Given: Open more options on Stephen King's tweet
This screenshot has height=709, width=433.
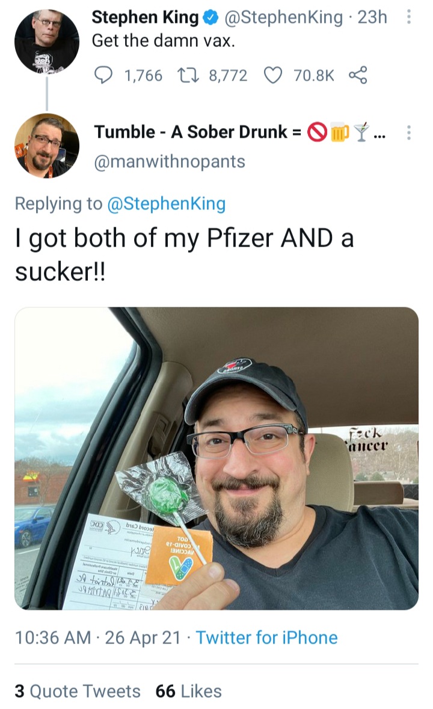Looking at the screenshot, I should point(408,17).
